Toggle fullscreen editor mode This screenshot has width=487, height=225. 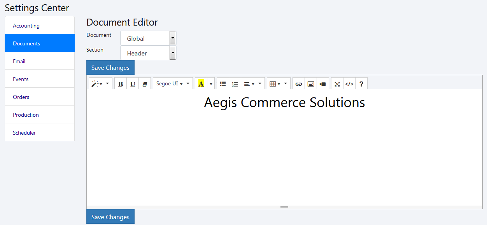[337, 84]
